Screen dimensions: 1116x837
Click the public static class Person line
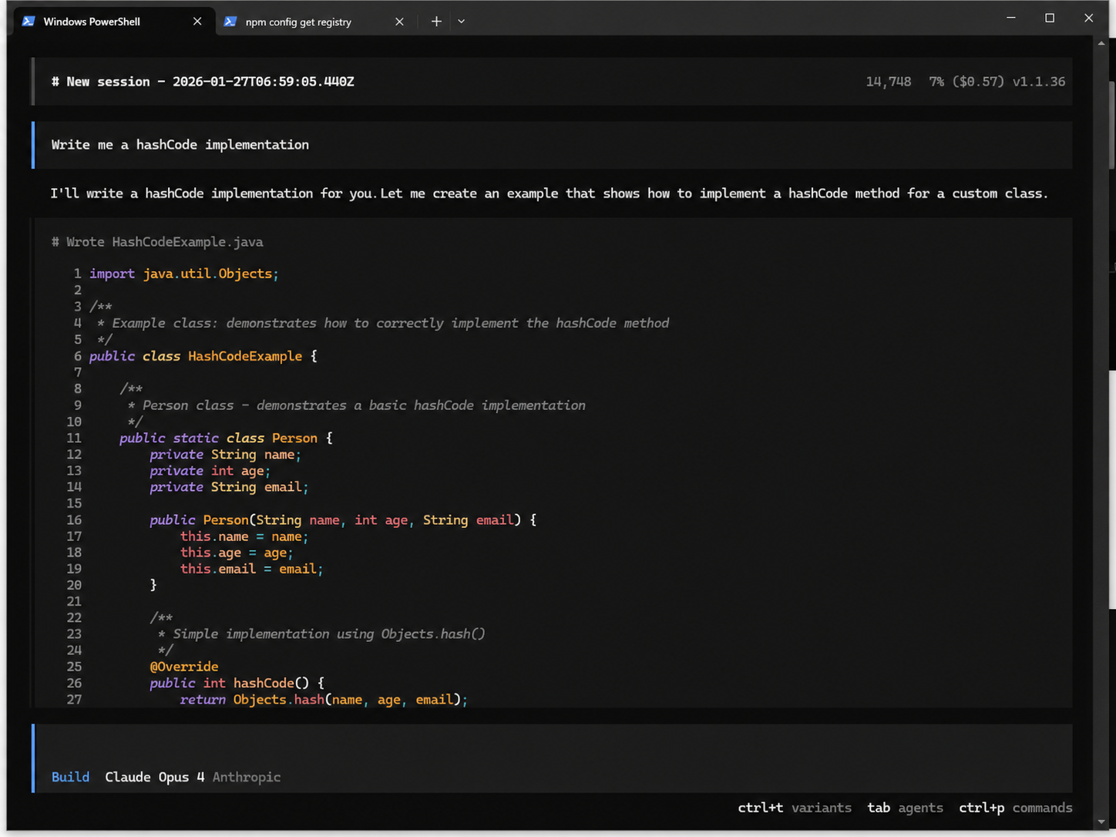pos(226,438)
